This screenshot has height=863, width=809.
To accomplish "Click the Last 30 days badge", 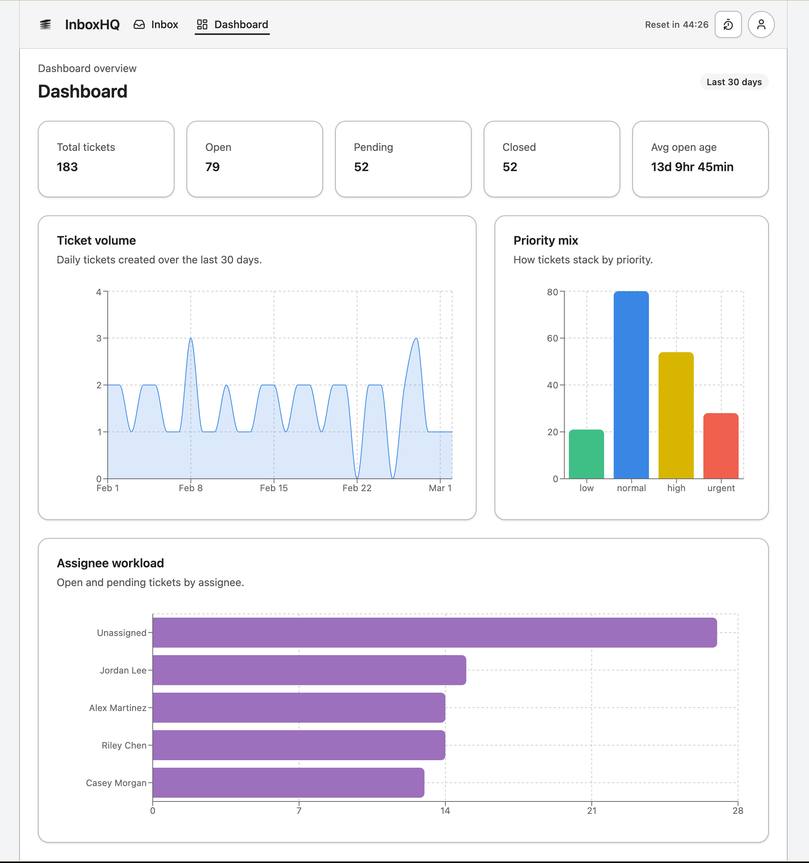I will pos(734,82).
